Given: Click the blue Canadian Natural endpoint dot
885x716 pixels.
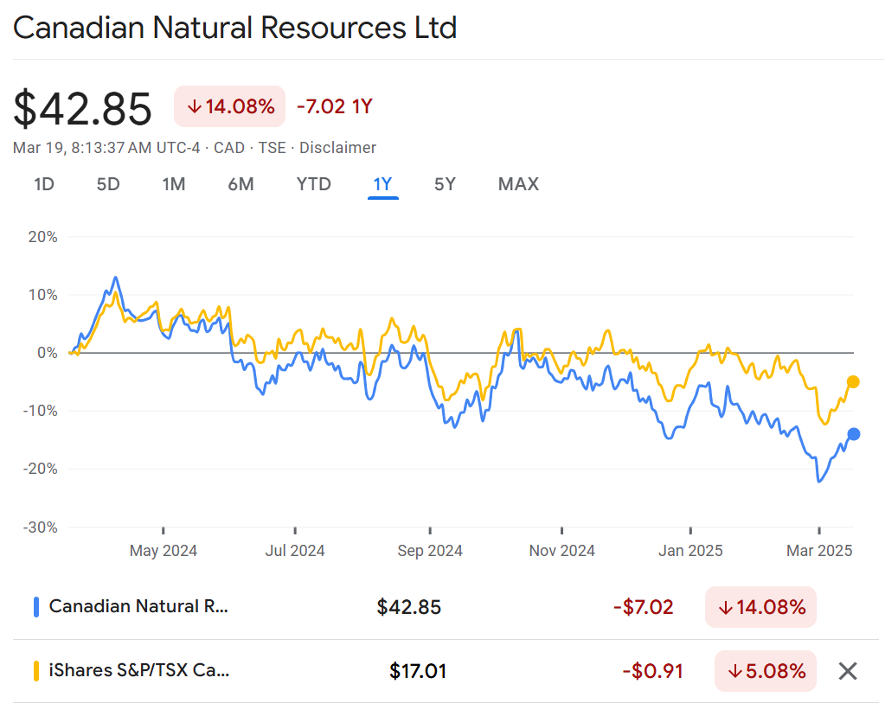Looking at the screenshot, I should pos(853,434).
